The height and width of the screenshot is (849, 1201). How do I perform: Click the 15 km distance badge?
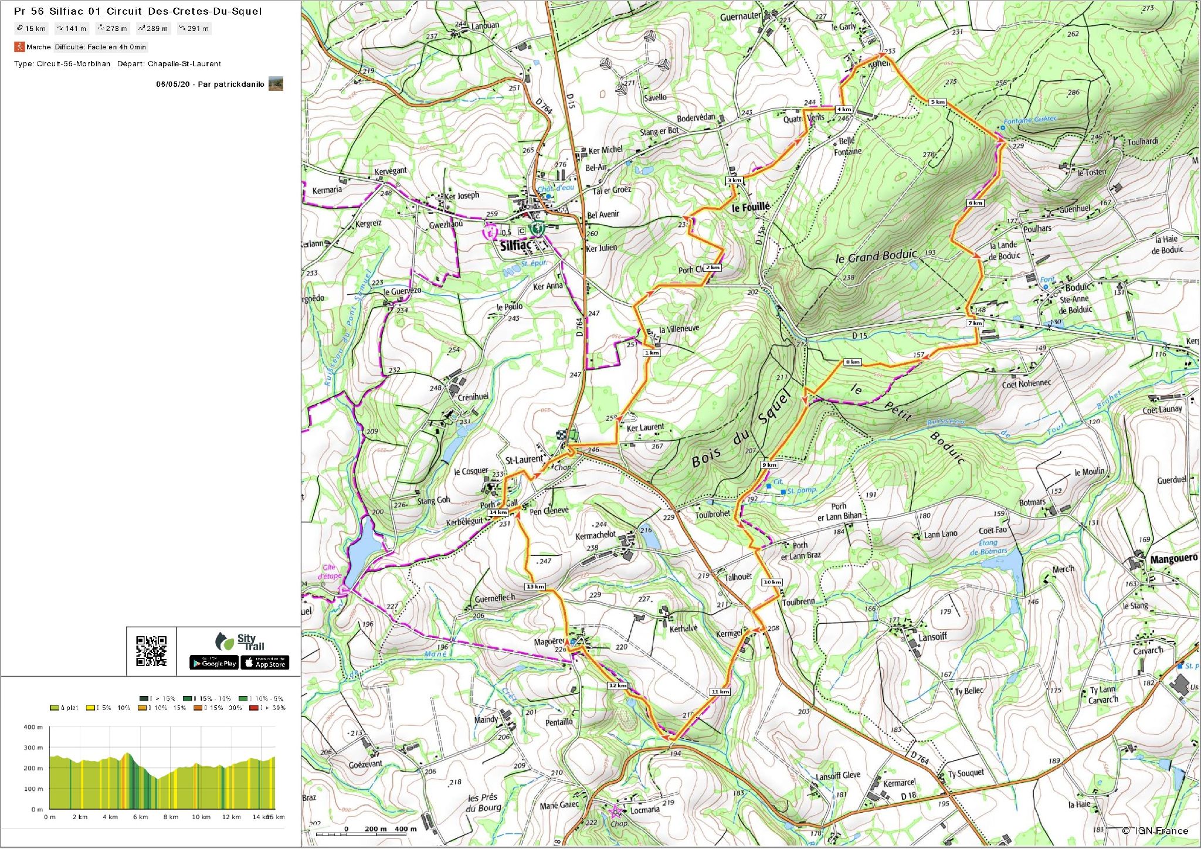[31, 29]
